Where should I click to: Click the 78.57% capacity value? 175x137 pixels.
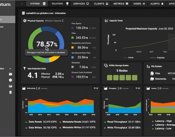point(47,44)
